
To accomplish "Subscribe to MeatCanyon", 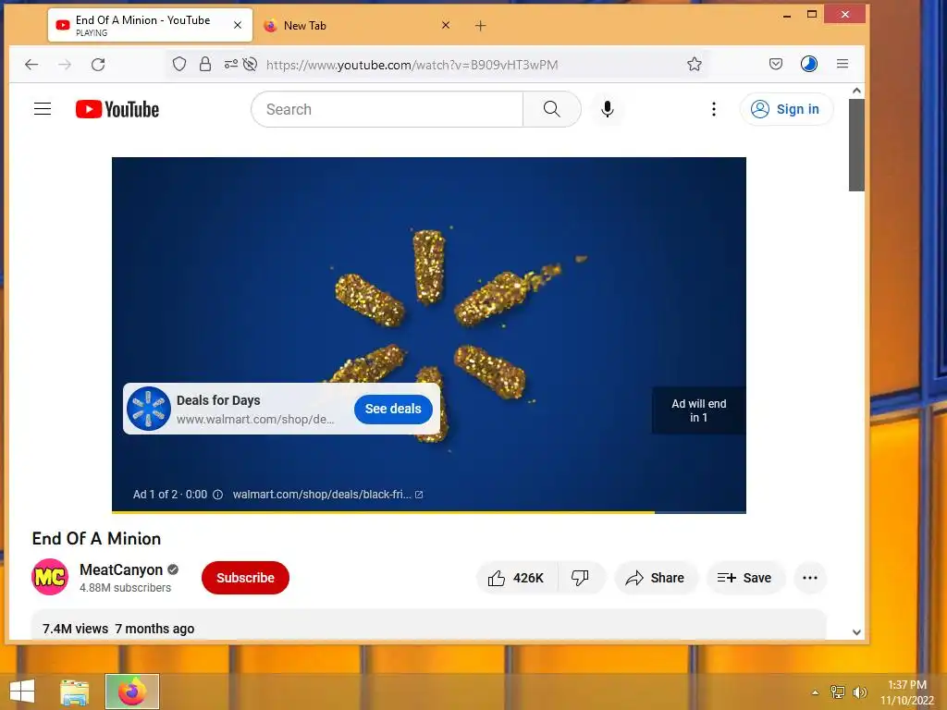I will (245, 578).
